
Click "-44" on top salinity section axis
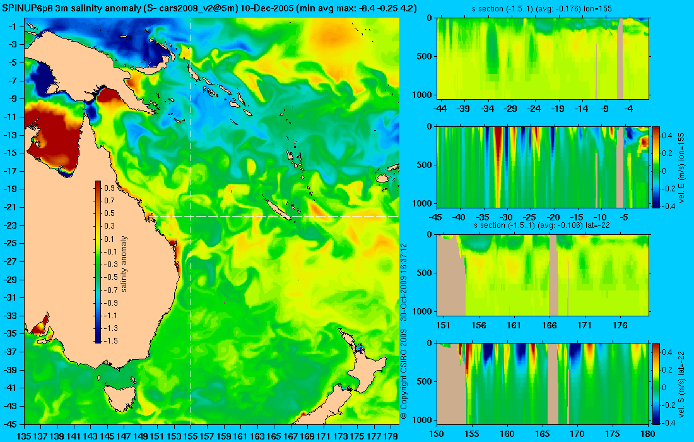coord(440,109)
